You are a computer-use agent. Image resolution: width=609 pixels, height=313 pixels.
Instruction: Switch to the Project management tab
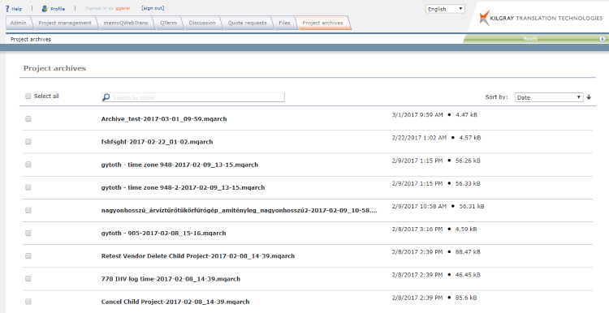coord(64,23)
